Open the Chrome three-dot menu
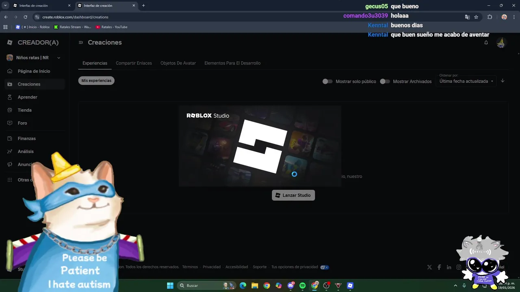 point(513,17)
